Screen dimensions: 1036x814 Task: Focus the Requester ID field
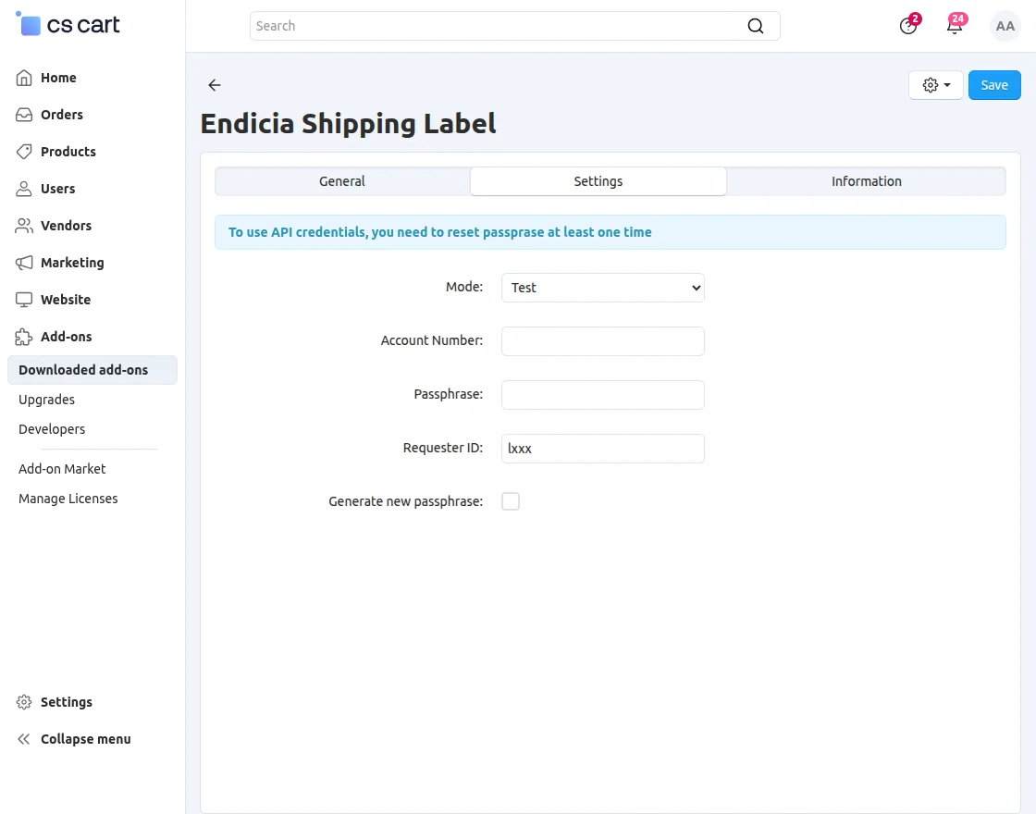click(x=602, y=449)
